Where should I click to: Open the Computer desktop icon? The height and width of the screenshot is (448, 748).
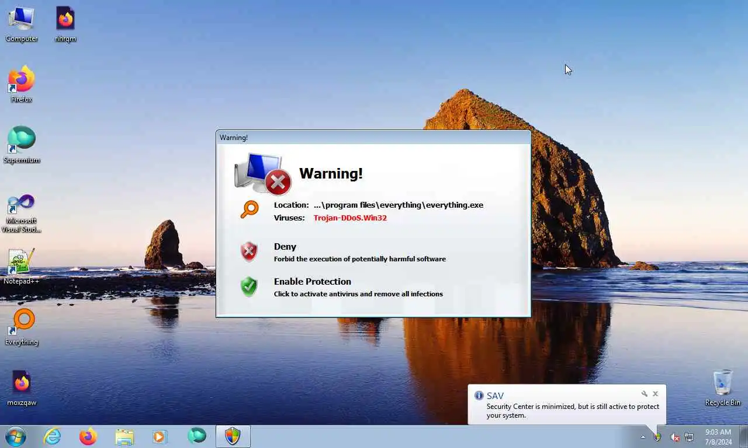pos(22,24)
